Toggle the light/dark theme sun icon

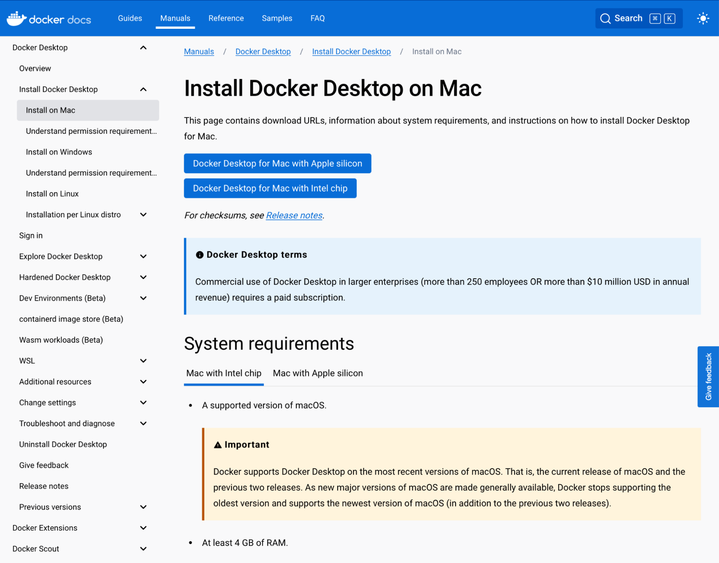[702, 18]
